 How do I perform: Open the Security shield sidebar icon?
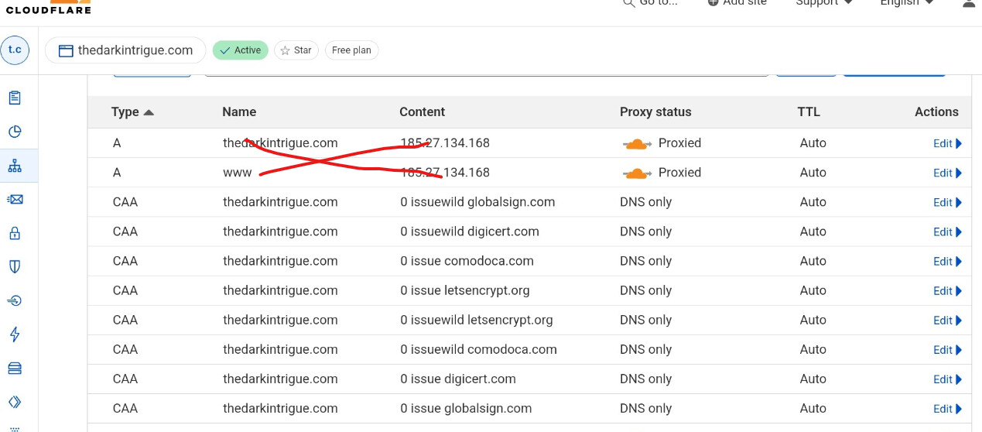tap(15, 266)
